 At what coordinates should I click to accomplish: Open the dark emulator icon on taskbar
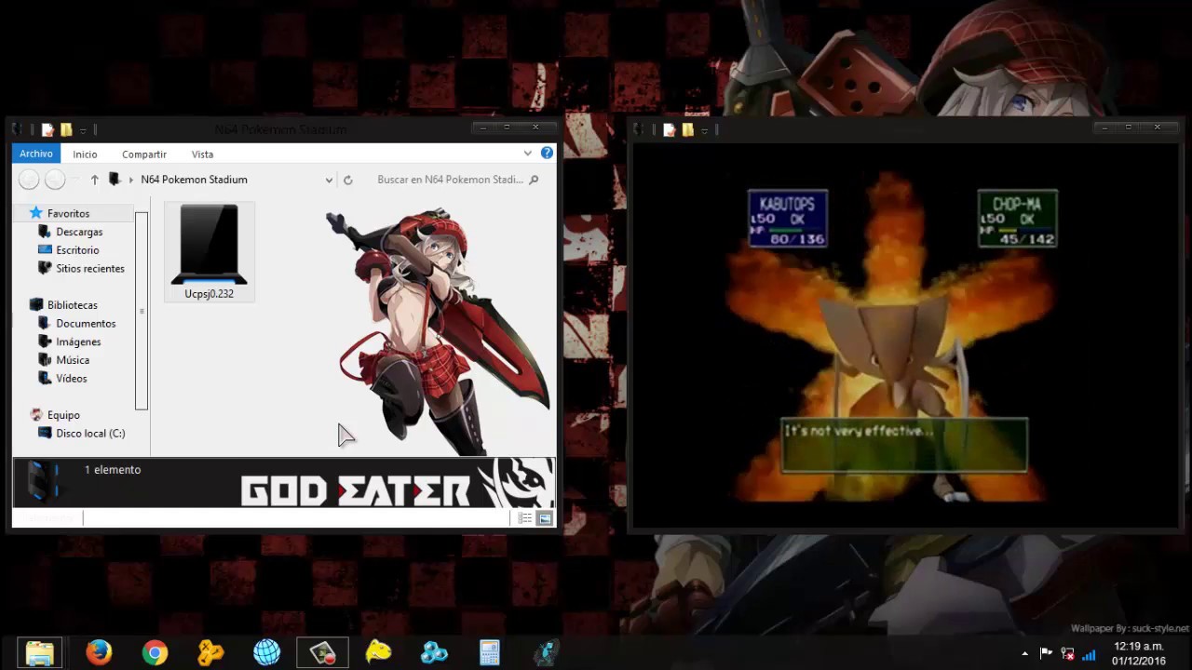tap(546, 652)
